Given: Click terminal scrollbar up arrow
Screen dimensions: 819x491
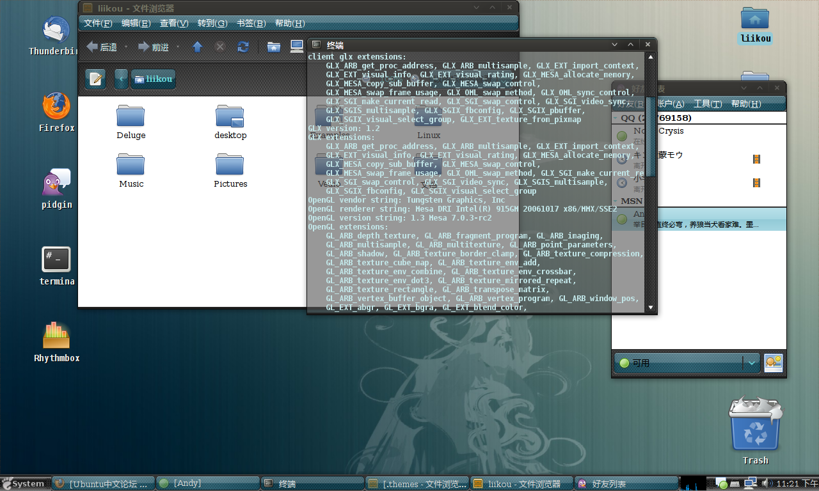Looking at the screenshot, I should point(651,58).
